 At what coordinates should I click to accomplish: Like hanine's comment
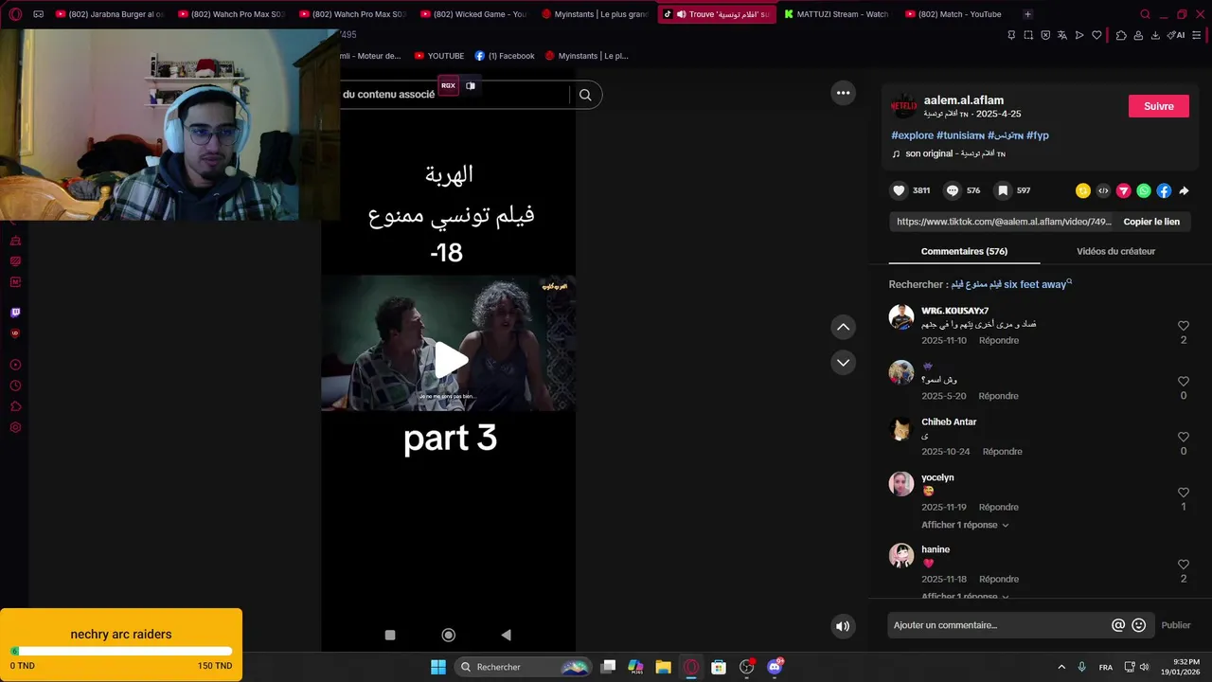pyautogui.click(x=1184, y=565)
